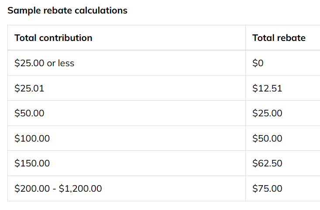
Task: Select the "Total contribution" column header
Action: click(127, 37)
